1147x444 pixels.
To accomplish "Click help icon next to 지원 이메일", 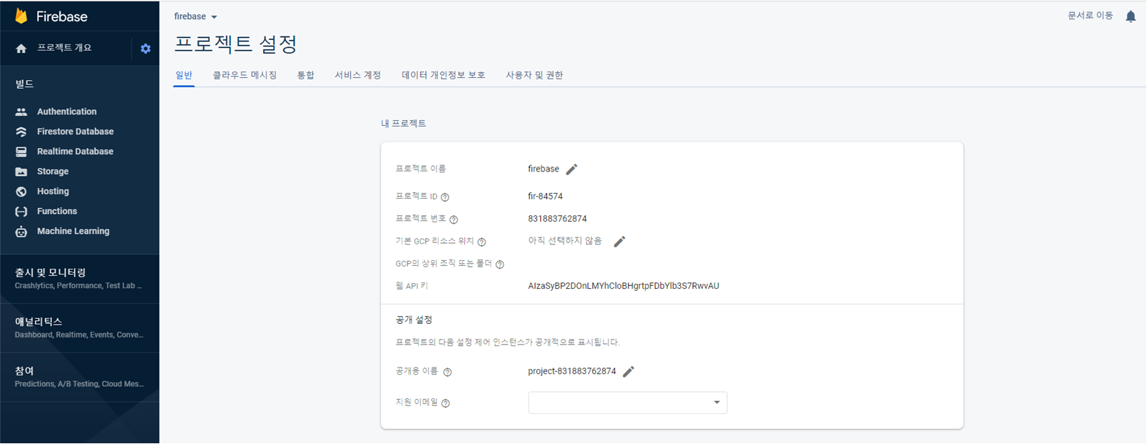I will pos(445,403).
